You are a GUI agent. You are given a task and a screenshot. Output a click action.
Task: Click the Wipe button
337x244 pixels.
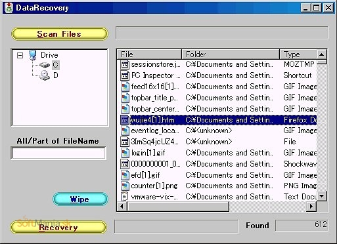(80, 199)
